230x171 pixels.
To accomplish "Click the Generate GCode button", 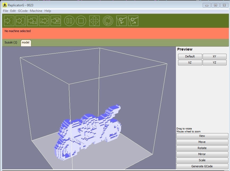I will point(202,166).
